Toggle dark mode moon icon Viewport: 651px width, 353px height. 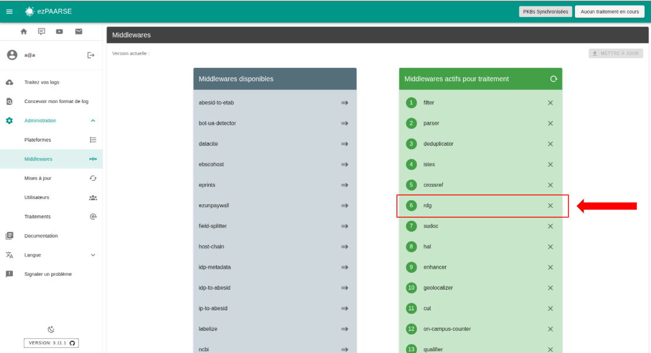point(51,330)
